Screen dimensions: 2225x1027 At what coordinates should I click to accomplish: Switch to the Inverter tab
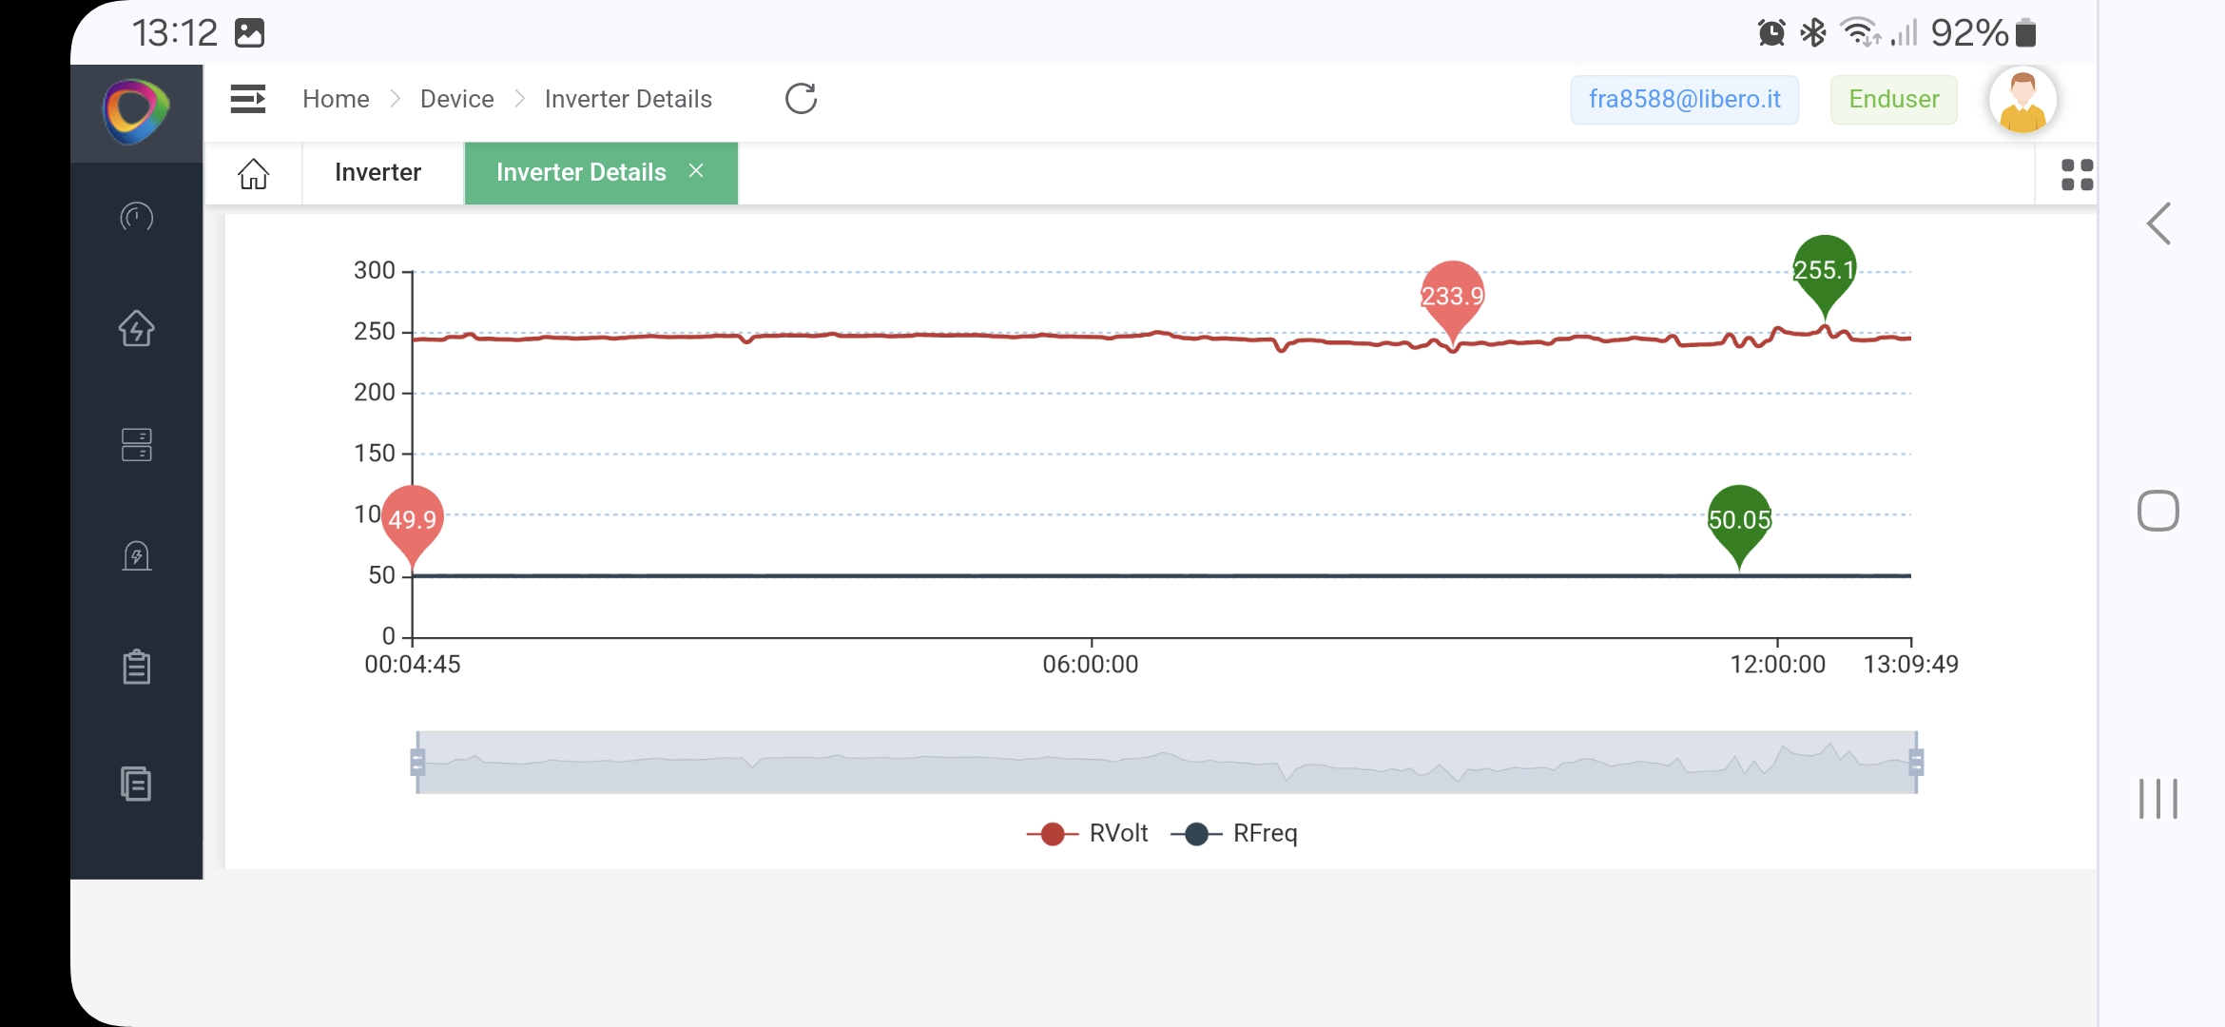pyautogui.click(x=377, y=173)
